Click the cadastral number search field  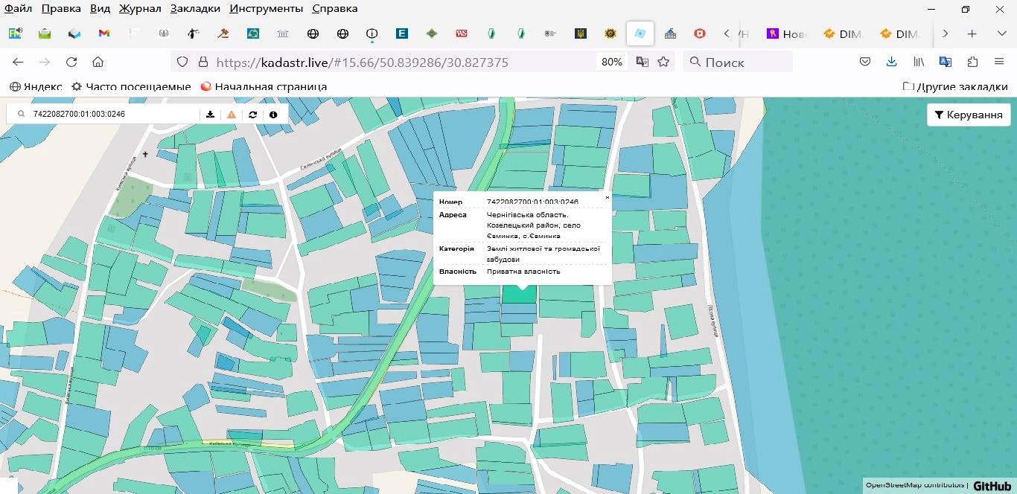[112, 115]
